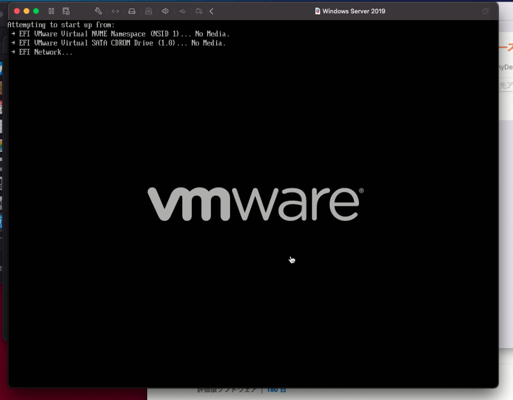
Task: Click the Windows Server 2019 document icon
Action: (318, 11)
